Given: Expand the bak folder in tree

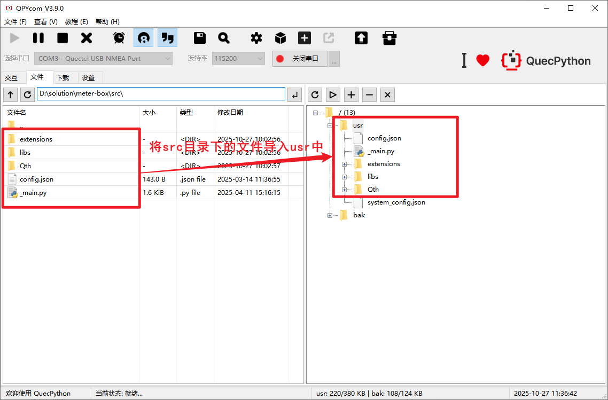Looking at the screenshot, I should 330,215.
